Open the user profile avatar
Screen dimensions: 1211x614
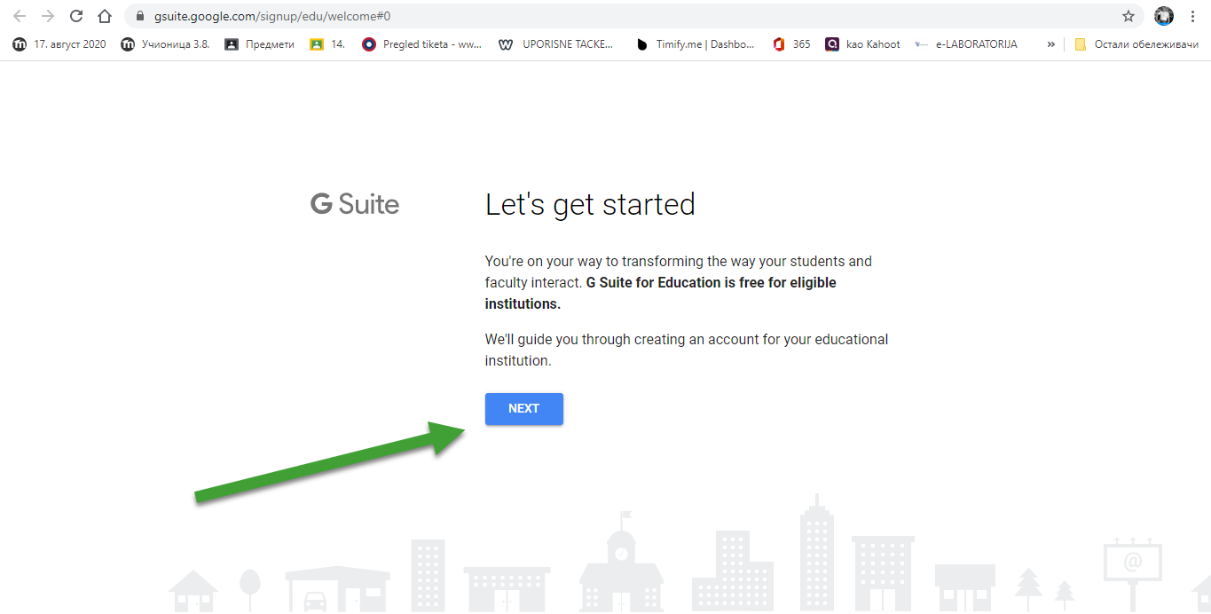(1163, 16)
